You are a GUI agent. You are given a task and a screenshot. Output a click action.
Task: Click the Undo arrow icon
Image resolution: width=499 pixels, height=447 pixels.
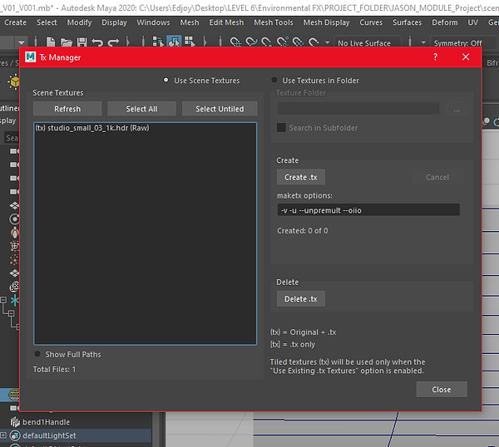point(97,42)
